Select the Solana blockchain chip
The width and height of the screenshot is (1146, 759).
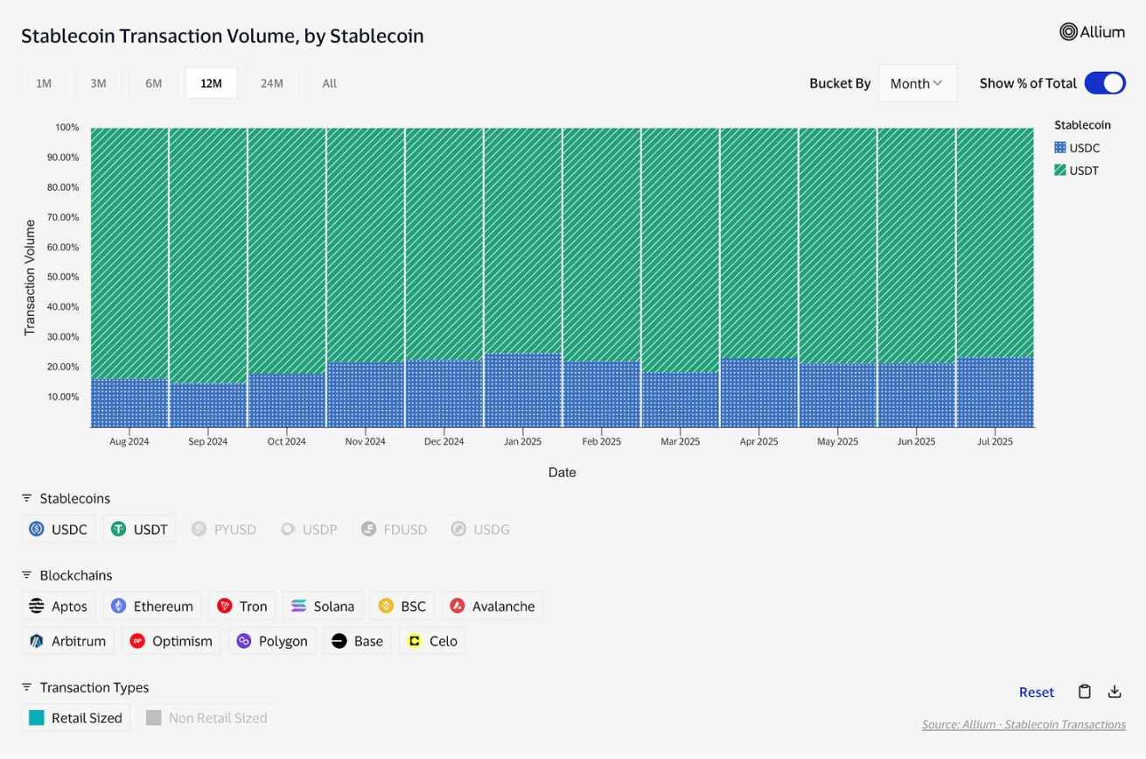(323, 606)
